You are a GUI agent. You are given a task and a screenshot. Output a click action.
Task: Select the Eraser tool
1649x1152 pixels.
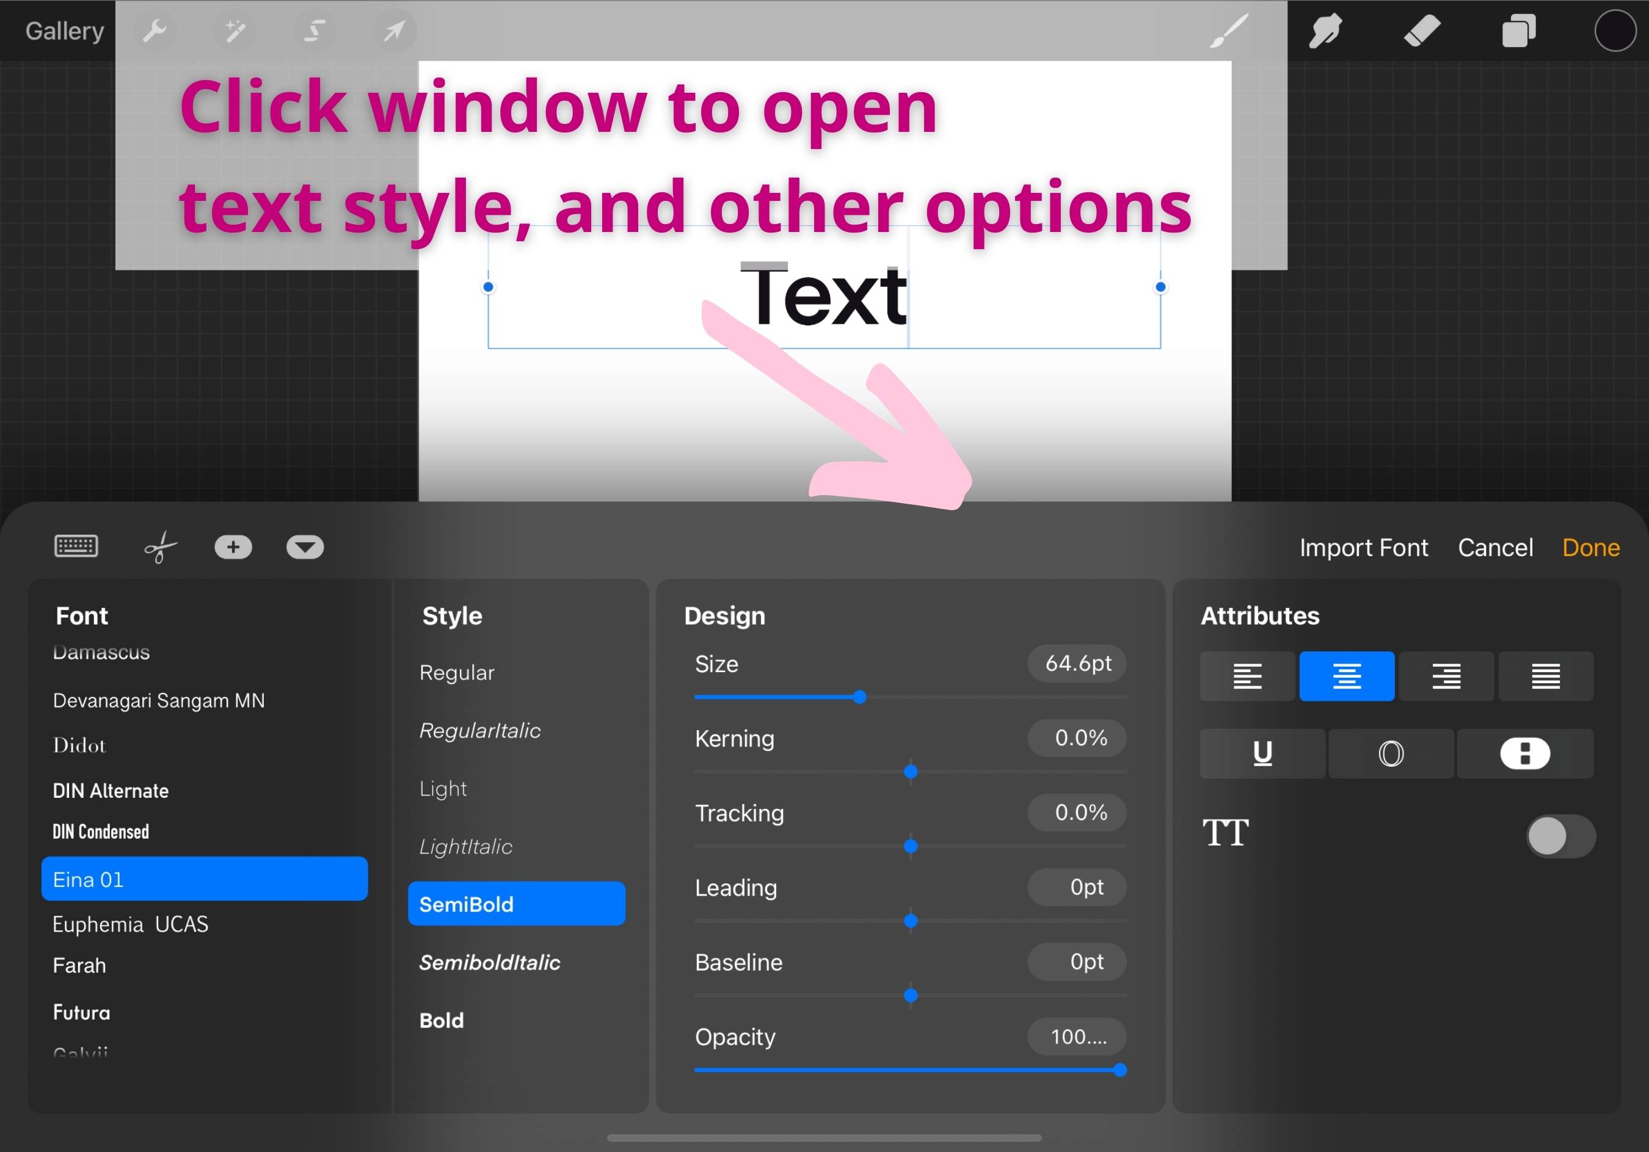click(x=1422, y=31)
